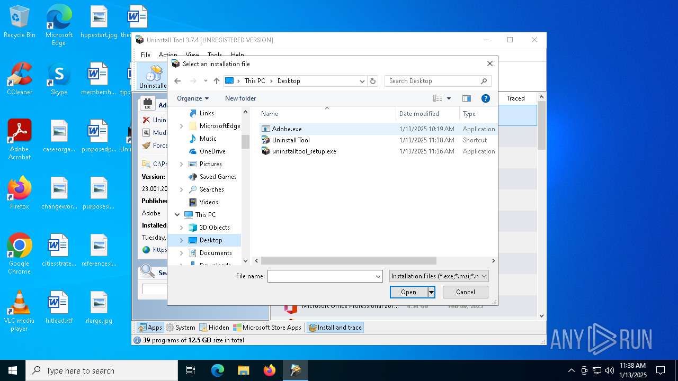Create a New folder
The height and width of the screenshot is (381, 678).
tap(240, 98)
